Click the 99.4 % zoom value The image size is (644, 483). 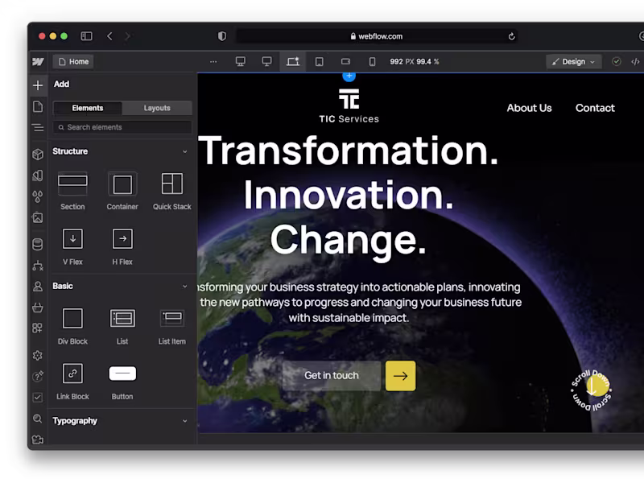pos(427,62)
